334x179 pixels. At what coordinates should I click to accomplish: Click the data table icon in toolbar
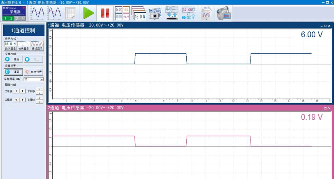coord(70,13)
